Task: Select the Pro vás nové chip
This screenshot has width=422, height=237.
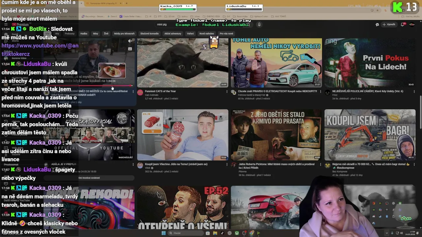Action: click(x=226, y=34)
